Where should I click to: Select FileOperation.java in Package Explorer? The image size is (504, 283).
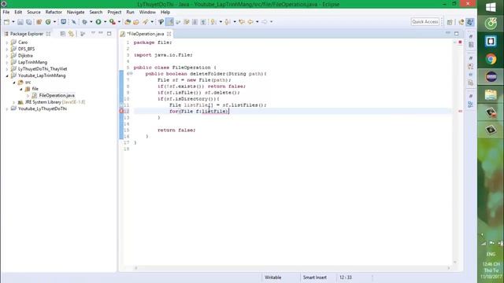pyautogui.click(x=57, y=96)
